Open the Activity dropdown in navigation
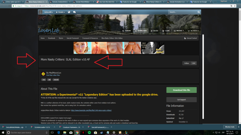 pyautogui.click(x=193, y=31)
